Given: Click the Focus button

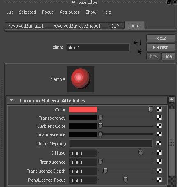Looking at the screenshot, I should (161, 38).
